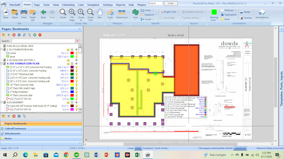Collapse Pages, Bookmarks panel chevrons
The width and height of the screenshot is (284, 159).
tap(79, 29)
